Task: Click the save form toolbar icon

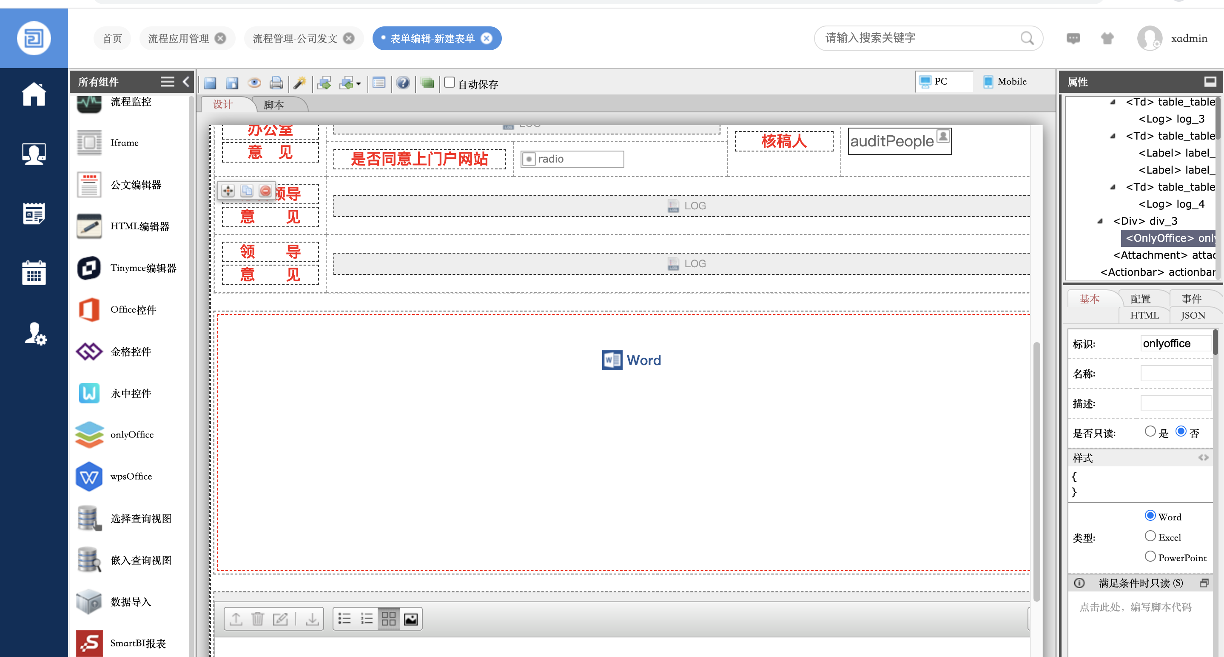Action: (x=210, y=83)
